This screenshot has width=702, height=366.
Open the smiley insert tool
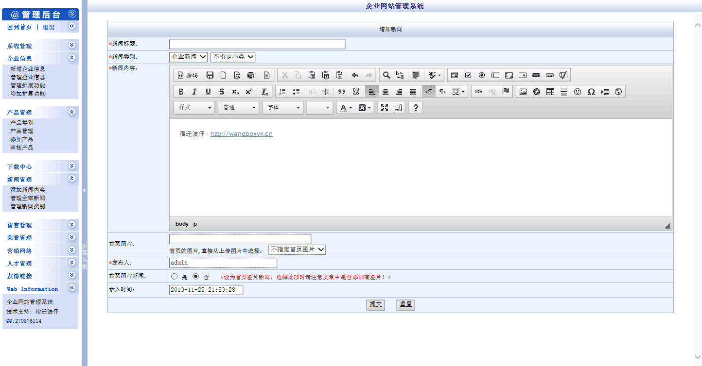click(x=578, y=92)
